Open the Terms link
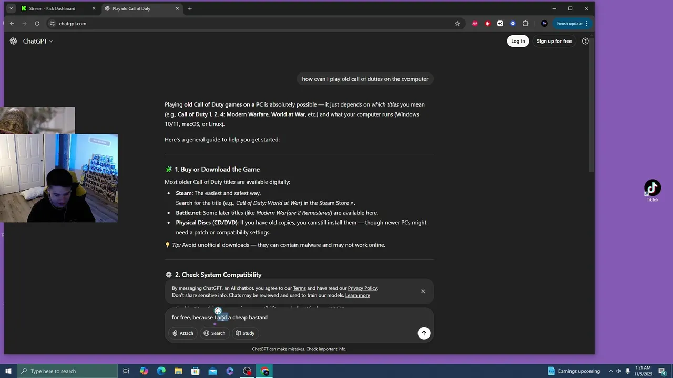This screenshot has width=673, height=378. pyautogui.click(x=299, y=288)
